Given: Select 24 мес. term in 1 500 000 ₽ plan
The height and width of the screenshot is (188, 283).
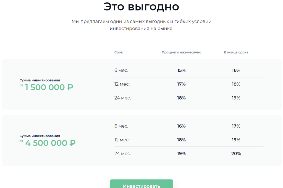Looking at the screenshot, I should coord(122,98).
